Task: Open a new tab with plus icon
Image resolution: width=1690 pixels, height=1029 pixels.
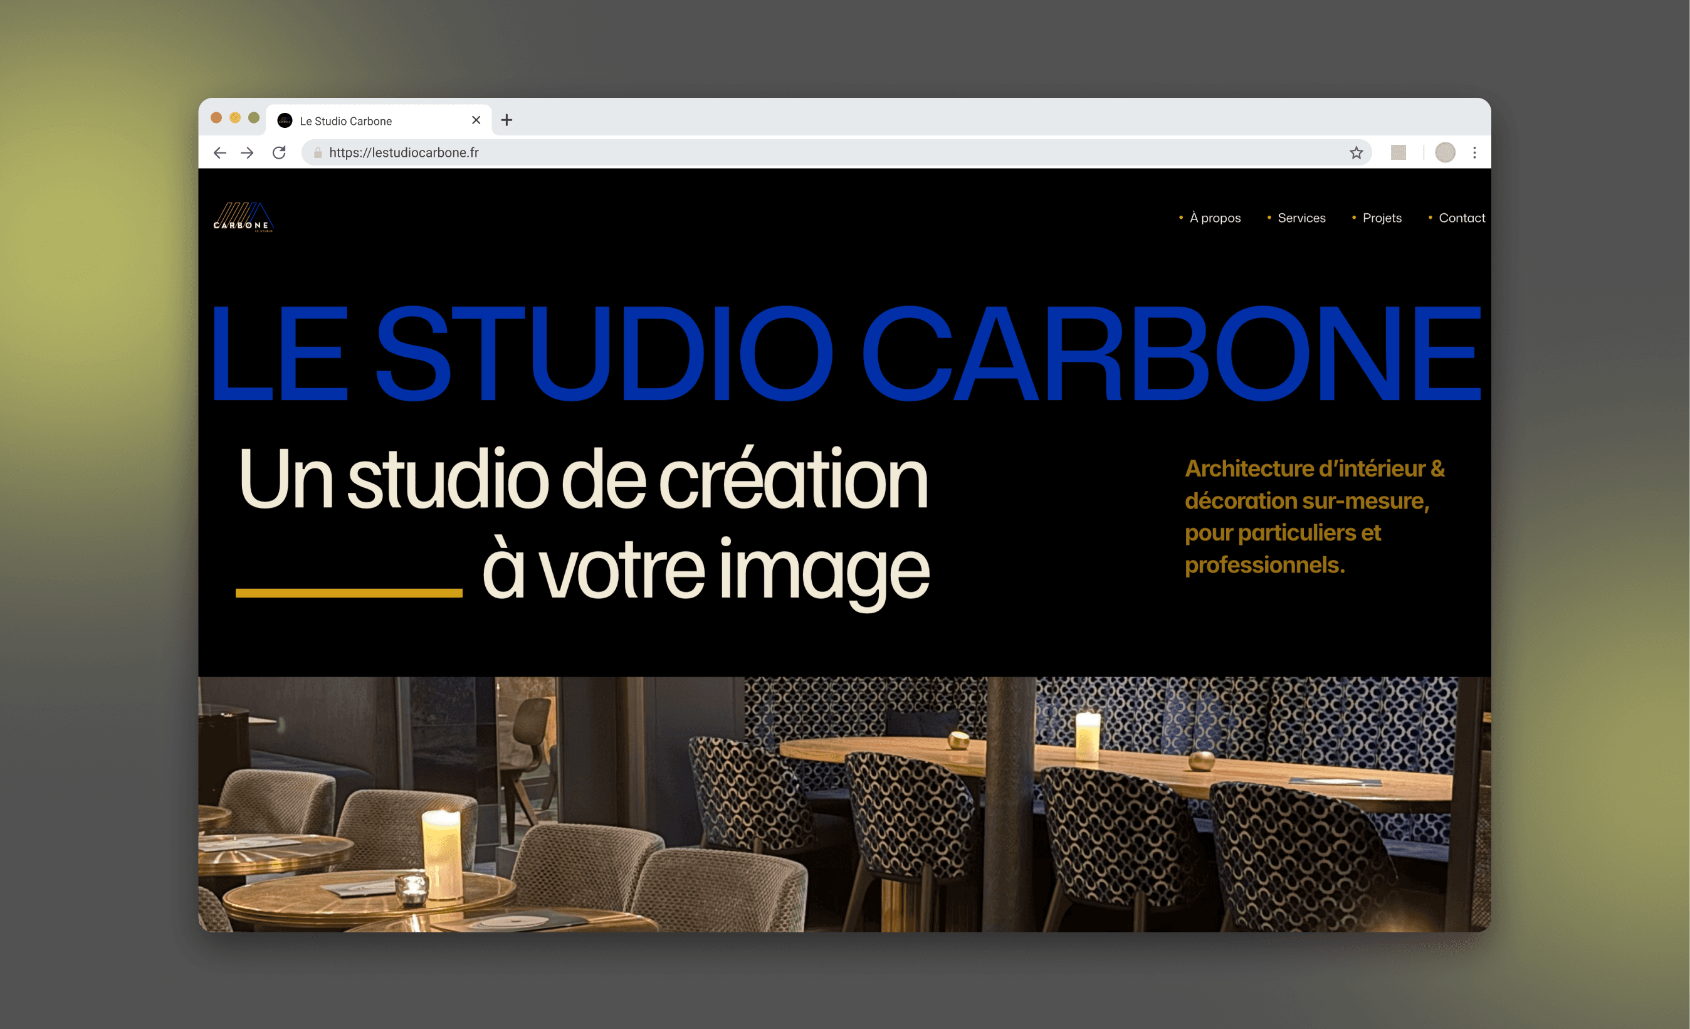Action: pyautogui.click(x=506, y=120)
